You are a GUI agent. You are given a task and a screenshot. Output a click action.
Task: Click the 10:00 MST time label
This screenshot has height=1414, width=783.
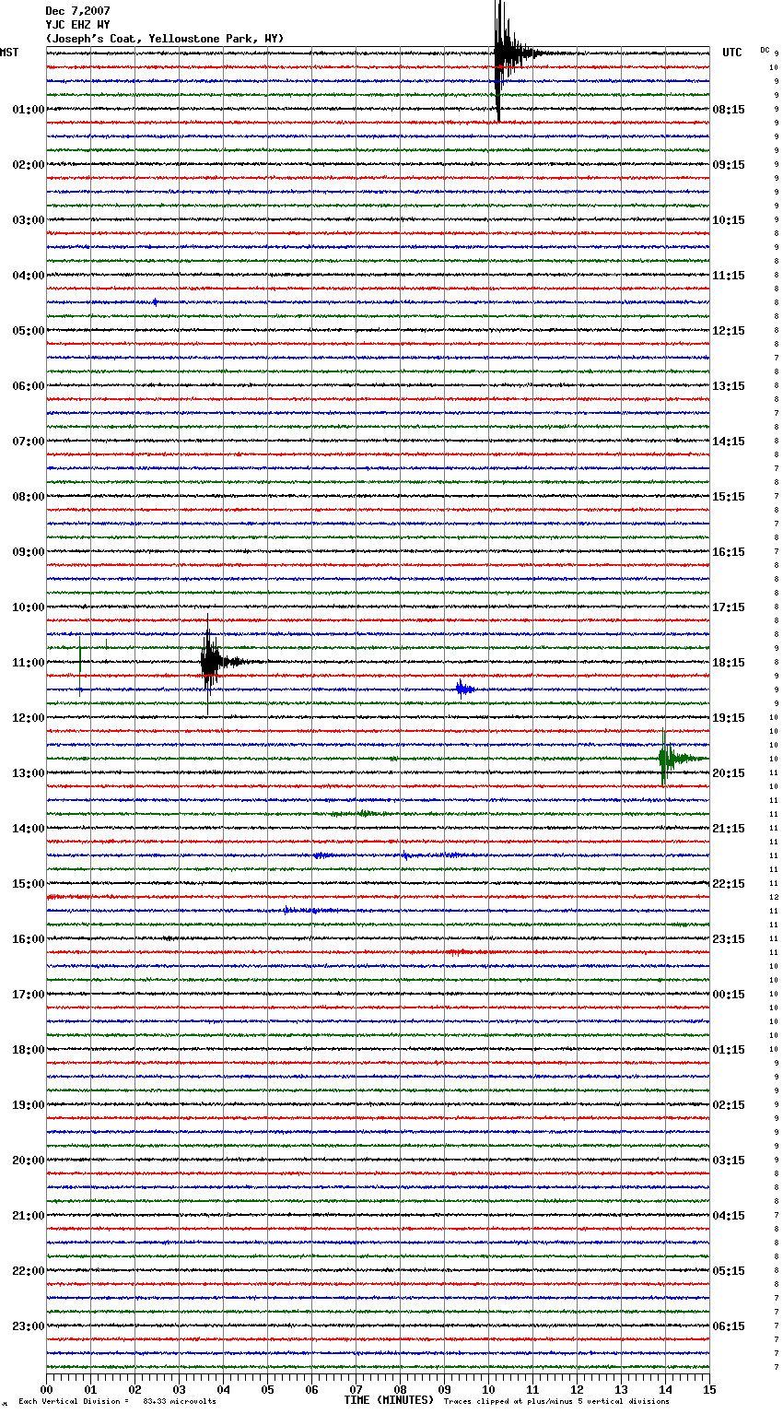coord(29,607)
